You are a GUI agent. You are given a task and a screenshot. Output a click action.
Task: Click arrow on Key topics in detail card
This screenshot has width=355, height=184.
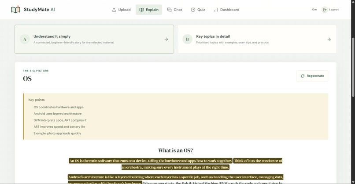(329, 39)
